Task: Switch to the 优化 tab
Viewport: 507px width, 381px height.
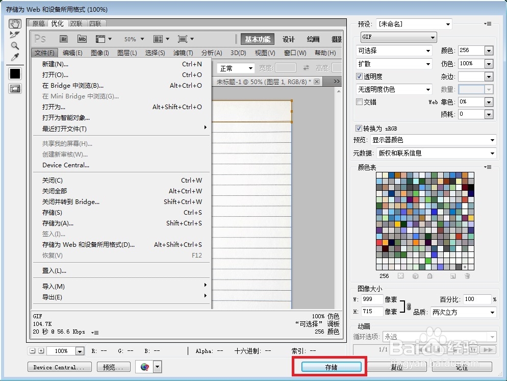Action: tap(58, 23)
